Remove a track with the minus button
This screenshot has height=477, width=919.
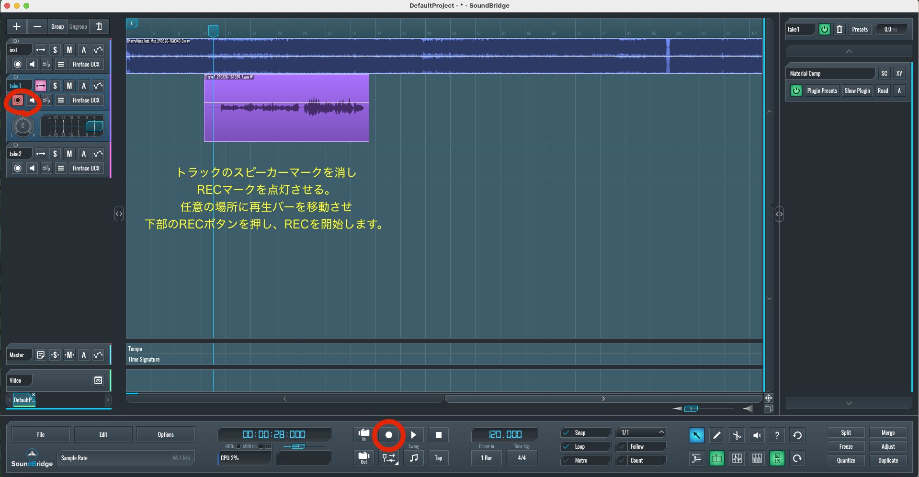click(x=37, y=26)
